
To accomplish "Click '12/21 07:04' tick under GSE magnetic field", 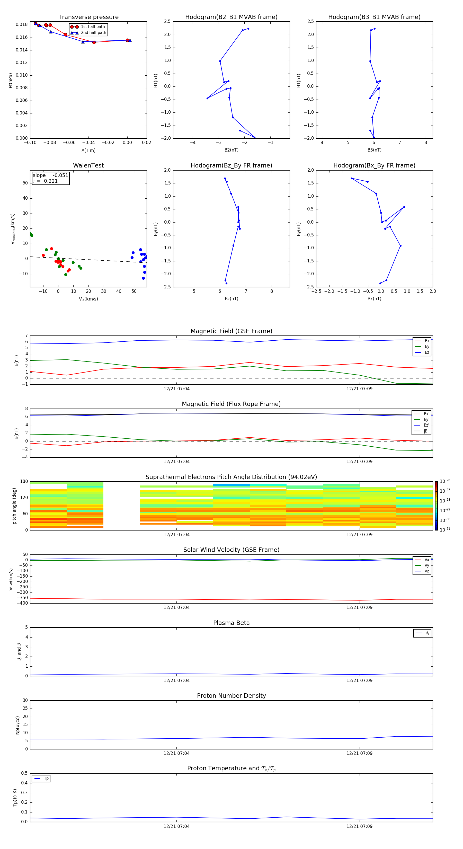I will pyautogui.click(x=177, y=389).
